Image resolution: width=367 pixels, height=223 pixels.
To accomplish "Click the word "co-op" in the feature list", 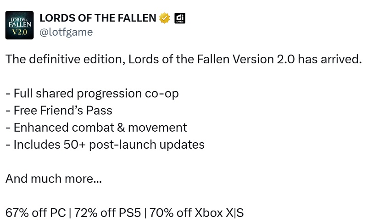I will tap(163, 94).
